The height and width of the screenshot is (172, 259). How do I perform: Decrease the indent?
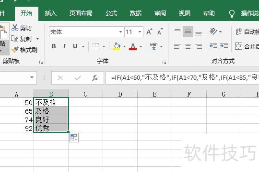[x=213, y=46]
